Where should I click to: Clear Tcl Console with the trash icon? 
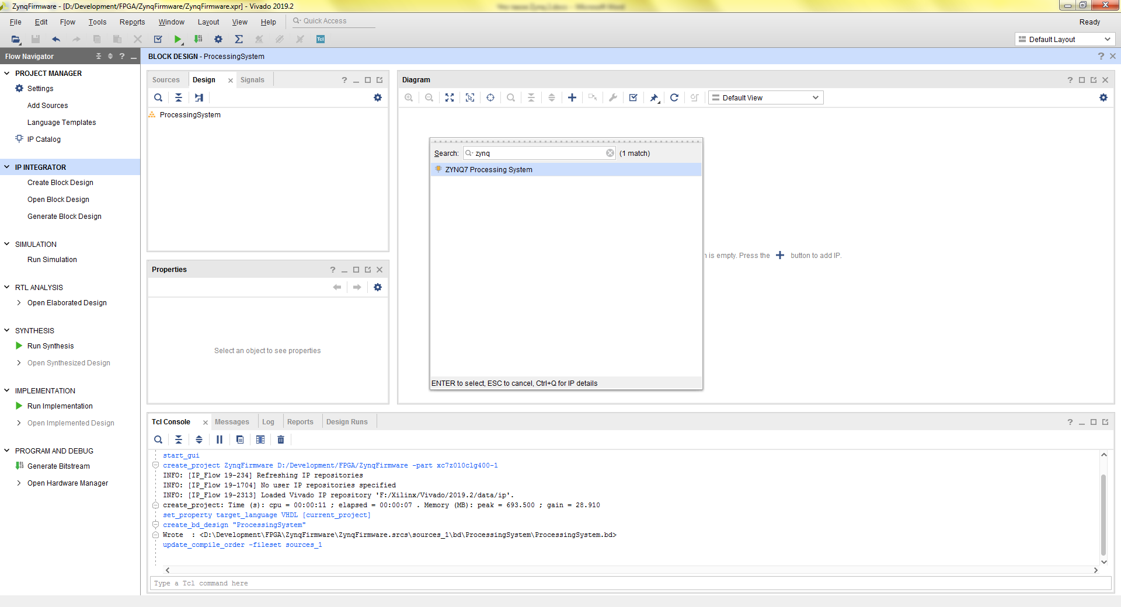tap(281, 439)
